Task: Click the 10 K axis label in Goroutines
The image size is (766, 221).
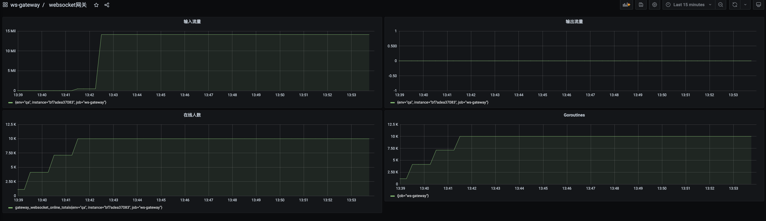Action: tap(394, 136)
